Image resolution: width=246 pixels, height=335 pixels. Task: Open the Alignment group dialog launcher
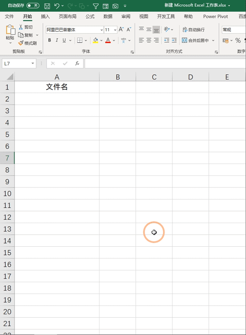coord(216,52)
